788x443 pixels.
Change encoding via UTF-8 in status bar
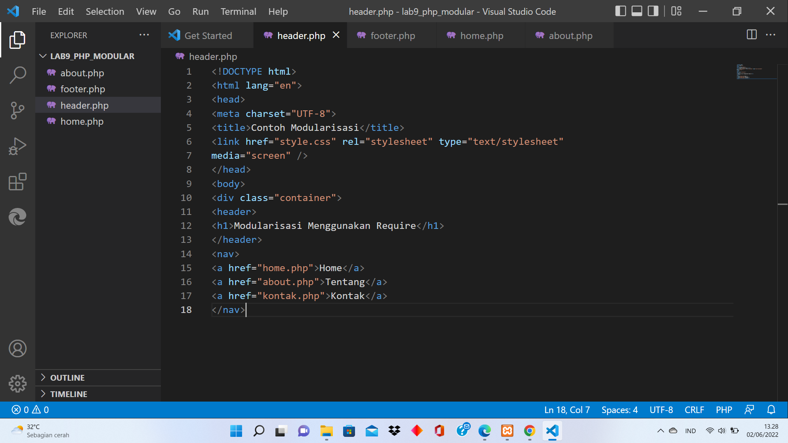click(661, 409)
